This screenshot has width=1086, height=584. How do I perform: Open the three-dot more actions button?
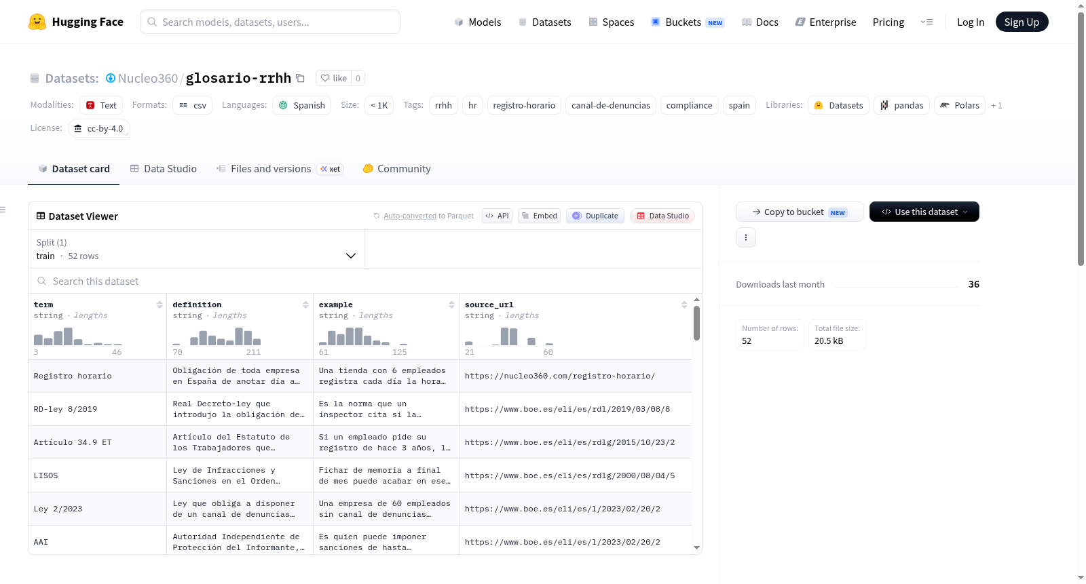pyautogui.click(x=746, y=237)
